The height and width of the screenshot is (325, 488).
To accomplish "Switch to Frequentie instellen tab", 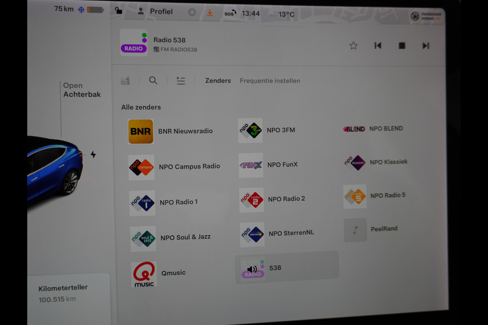I will (x=270, y=81).
